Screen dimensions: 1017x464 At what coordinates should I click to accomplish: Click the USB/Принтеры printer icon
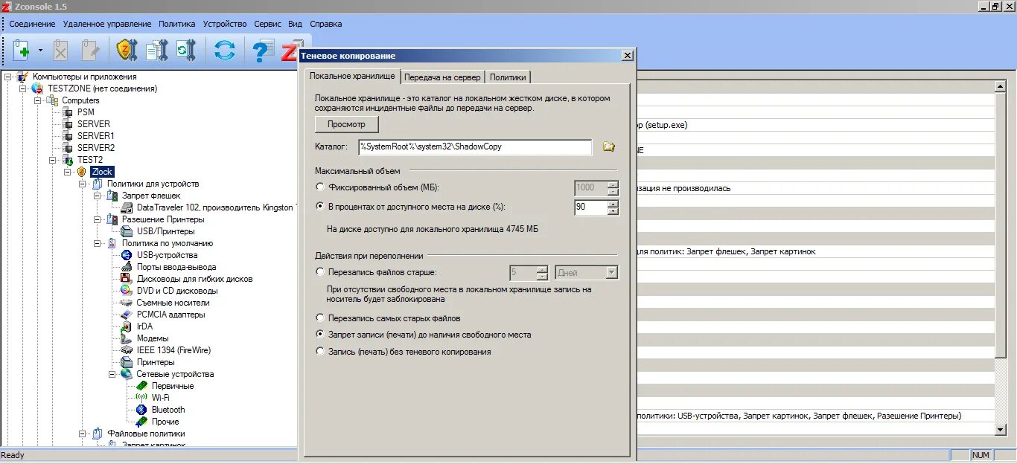(127, 231)
